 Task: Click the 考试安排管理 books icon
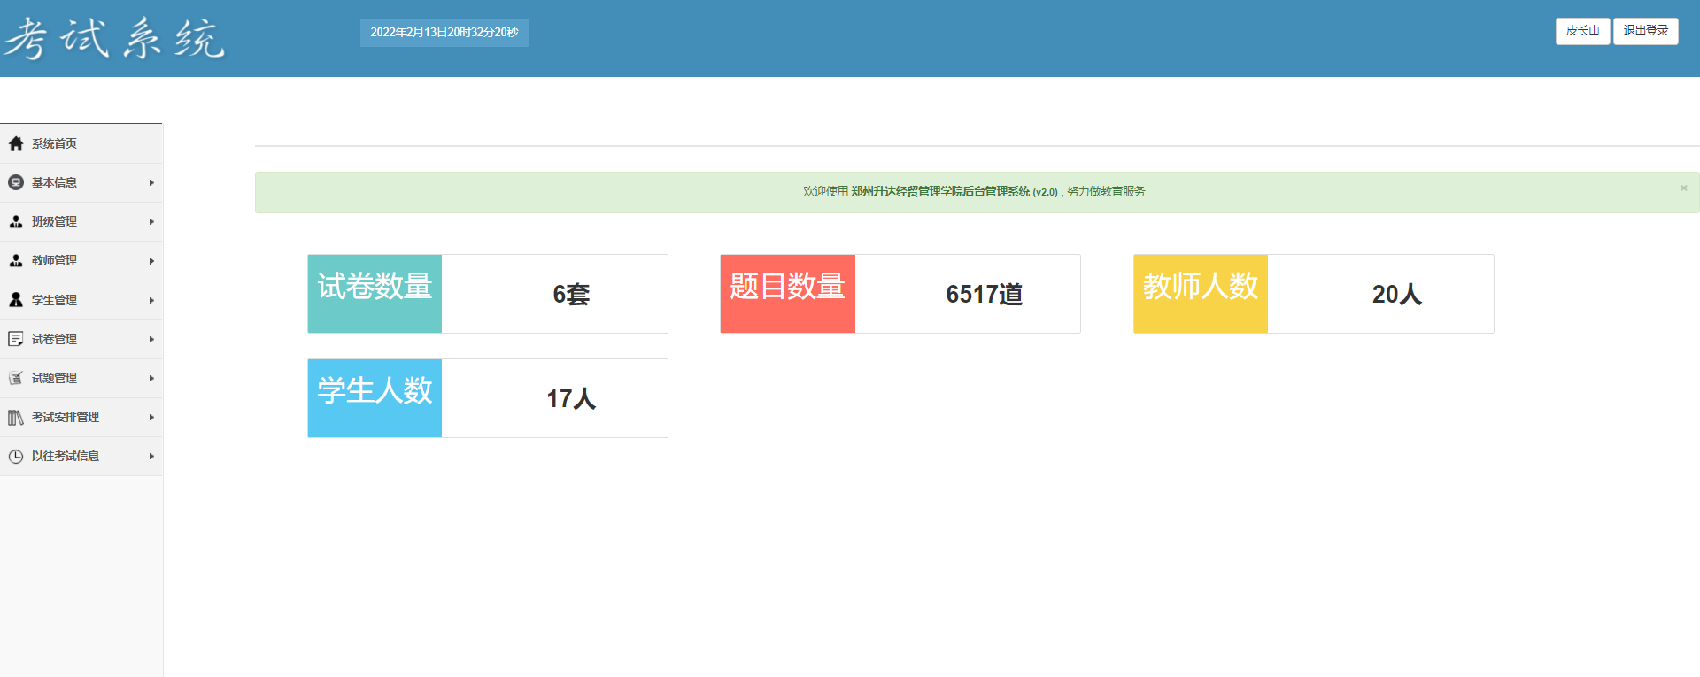coord(16,417)
